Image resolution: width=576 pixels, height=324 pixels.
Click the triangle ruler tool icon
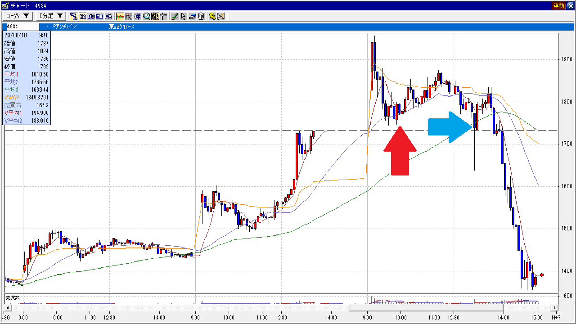tap(221, 17)
